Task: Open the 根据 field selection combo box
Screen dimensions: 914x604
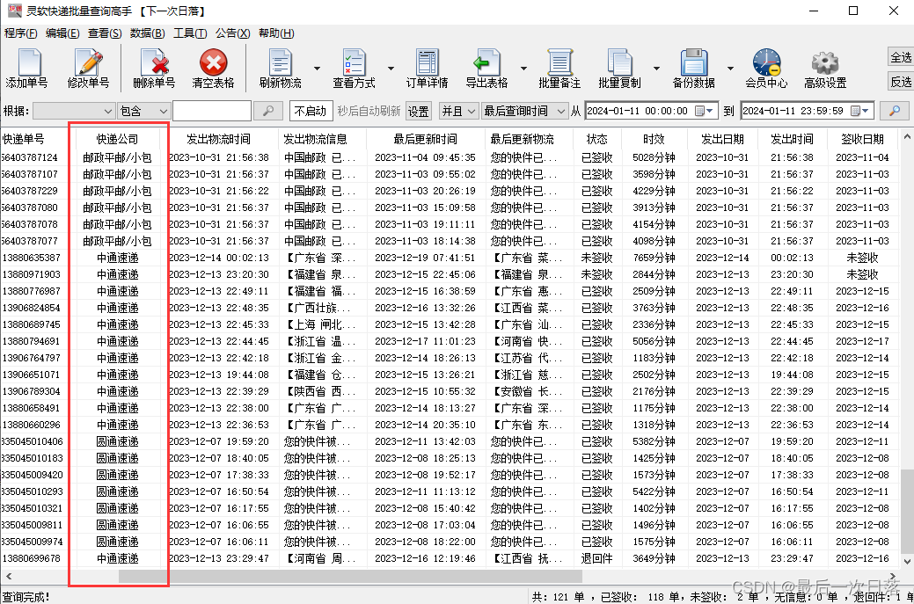Action: (x=73, y=111)
